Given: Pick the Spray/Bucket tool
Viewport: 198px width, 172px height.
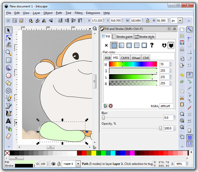Looking at the screenshot, I should click(x=9, y=129).
